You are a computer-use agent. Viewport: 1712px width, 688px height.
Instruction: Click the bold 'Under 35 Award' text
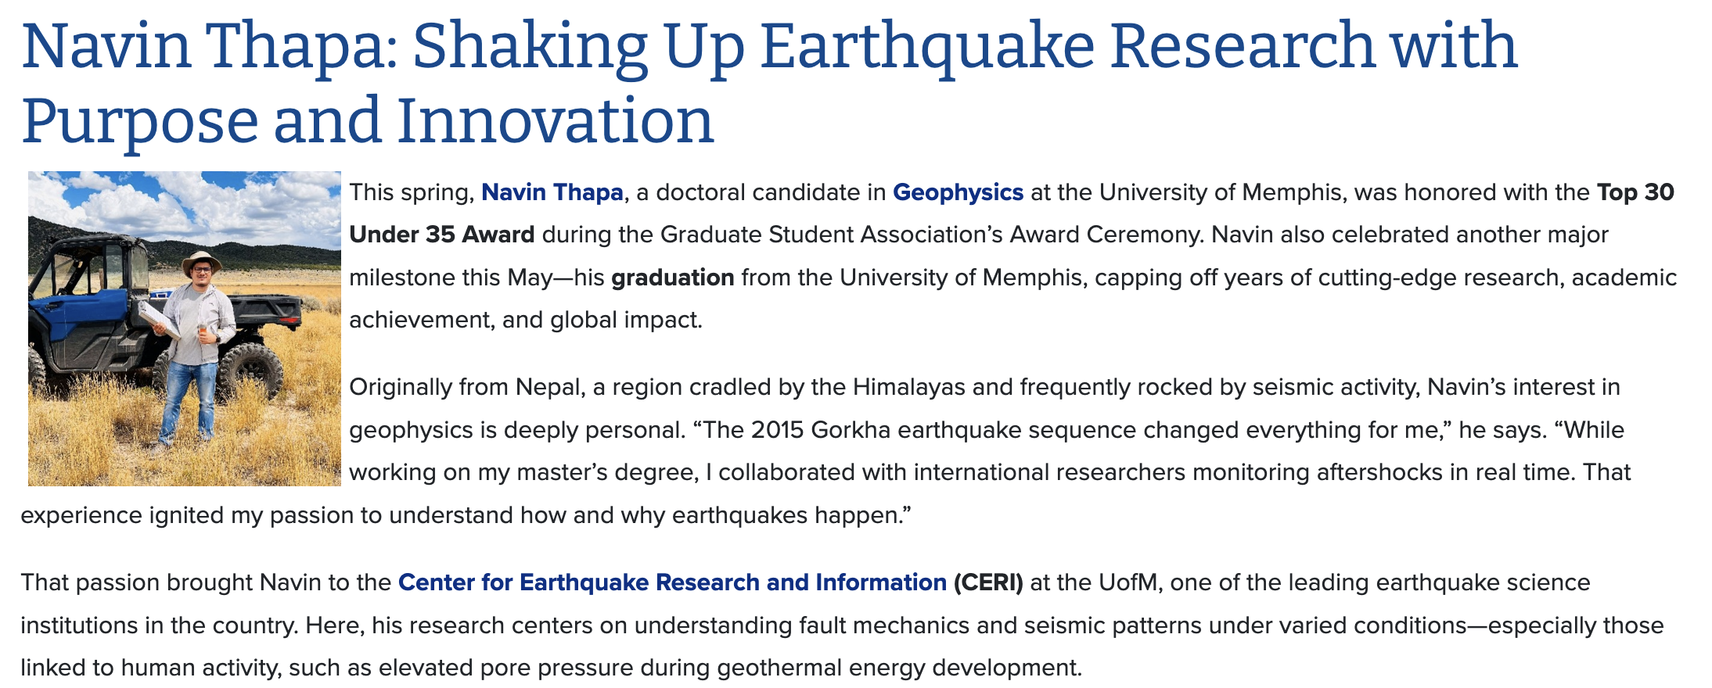point(441,235)
